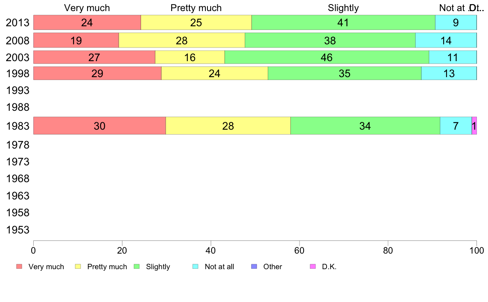Viewport: 488px width, 302px height.
Task: Click the 1998 year label on axis
Action: click(x=18, y=74)
